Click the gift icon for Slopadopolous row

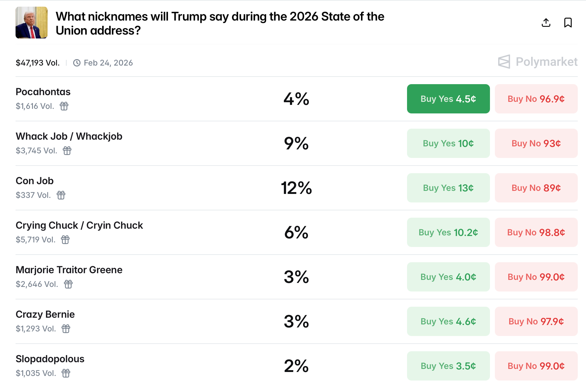tap(66, 373)
